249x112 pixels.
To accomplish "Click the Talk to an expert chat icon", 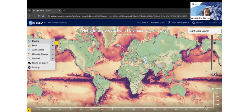I will coord(29,63).
